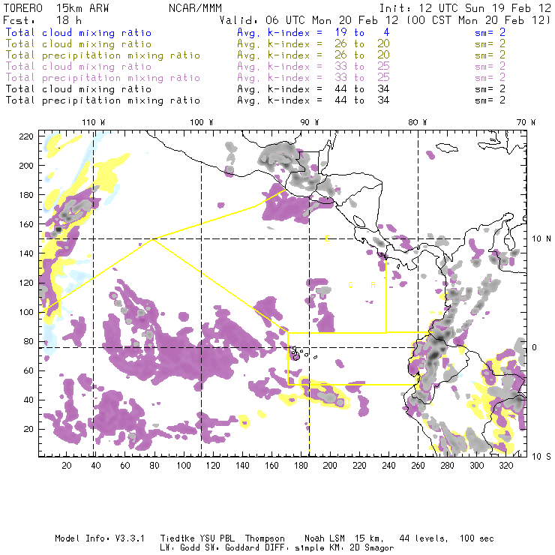
Task: Click the yellow "R" marker on the map
Action: coord(373,285)
